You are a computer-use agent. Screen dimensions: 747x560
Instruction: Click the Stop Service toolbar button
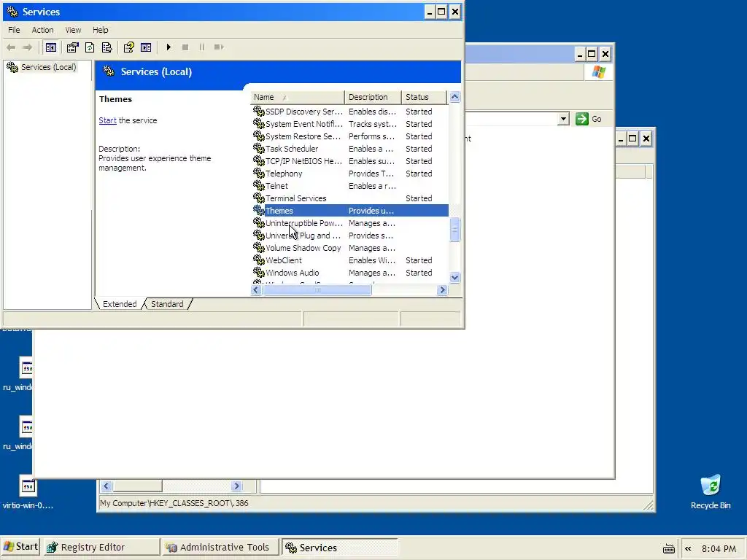pyautogui.click(x=185, y=47)
